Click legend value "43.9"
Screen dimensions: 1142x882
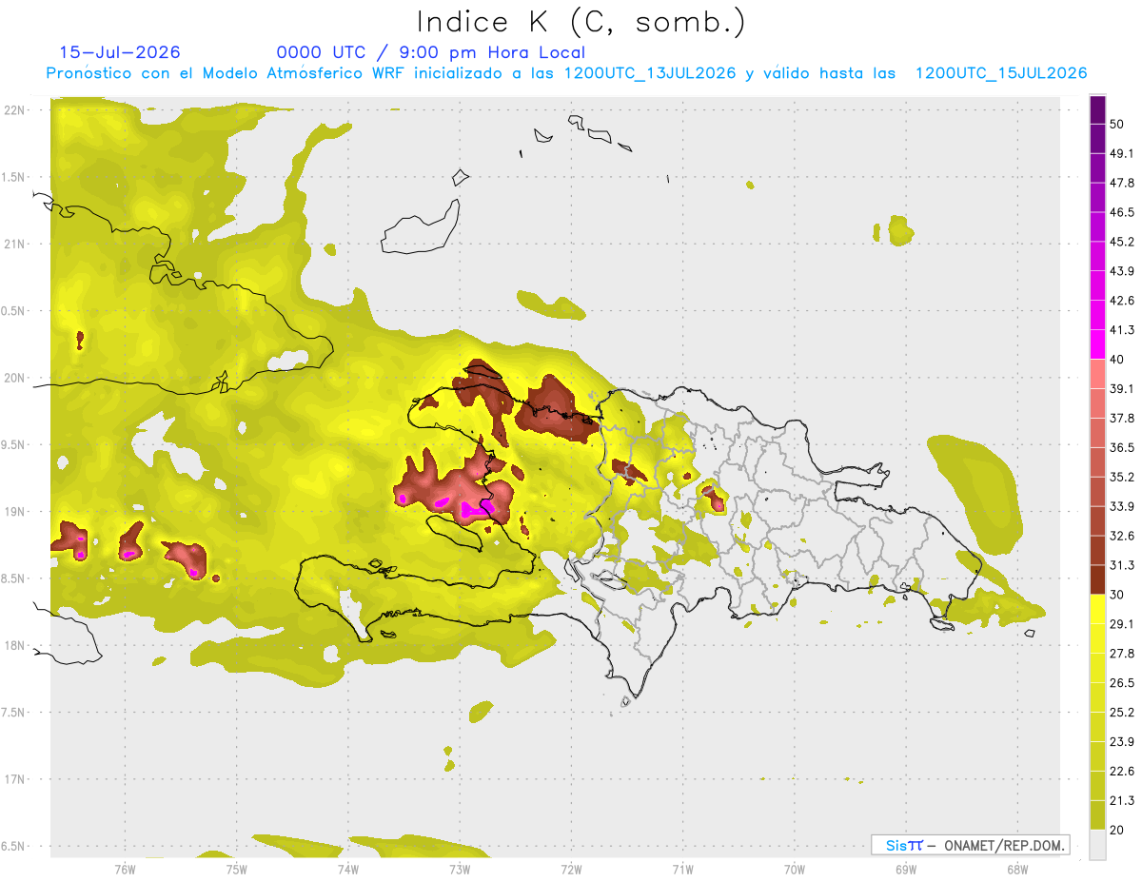pyautogui.click(x=1122, y=271)
